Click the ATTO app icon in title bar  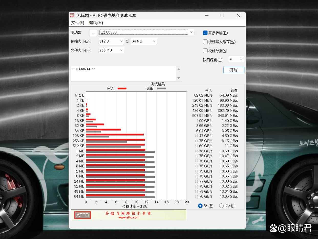pyautogui.click(x=72, y=15)
